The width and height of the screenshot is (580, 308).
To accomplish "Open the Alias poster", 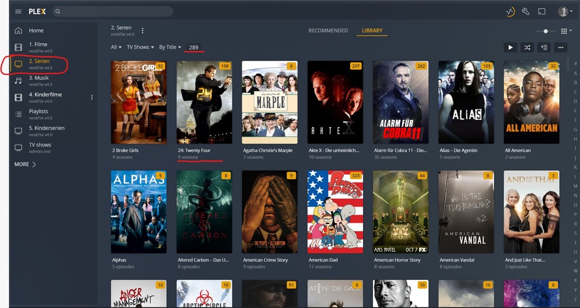I will 466,102.
